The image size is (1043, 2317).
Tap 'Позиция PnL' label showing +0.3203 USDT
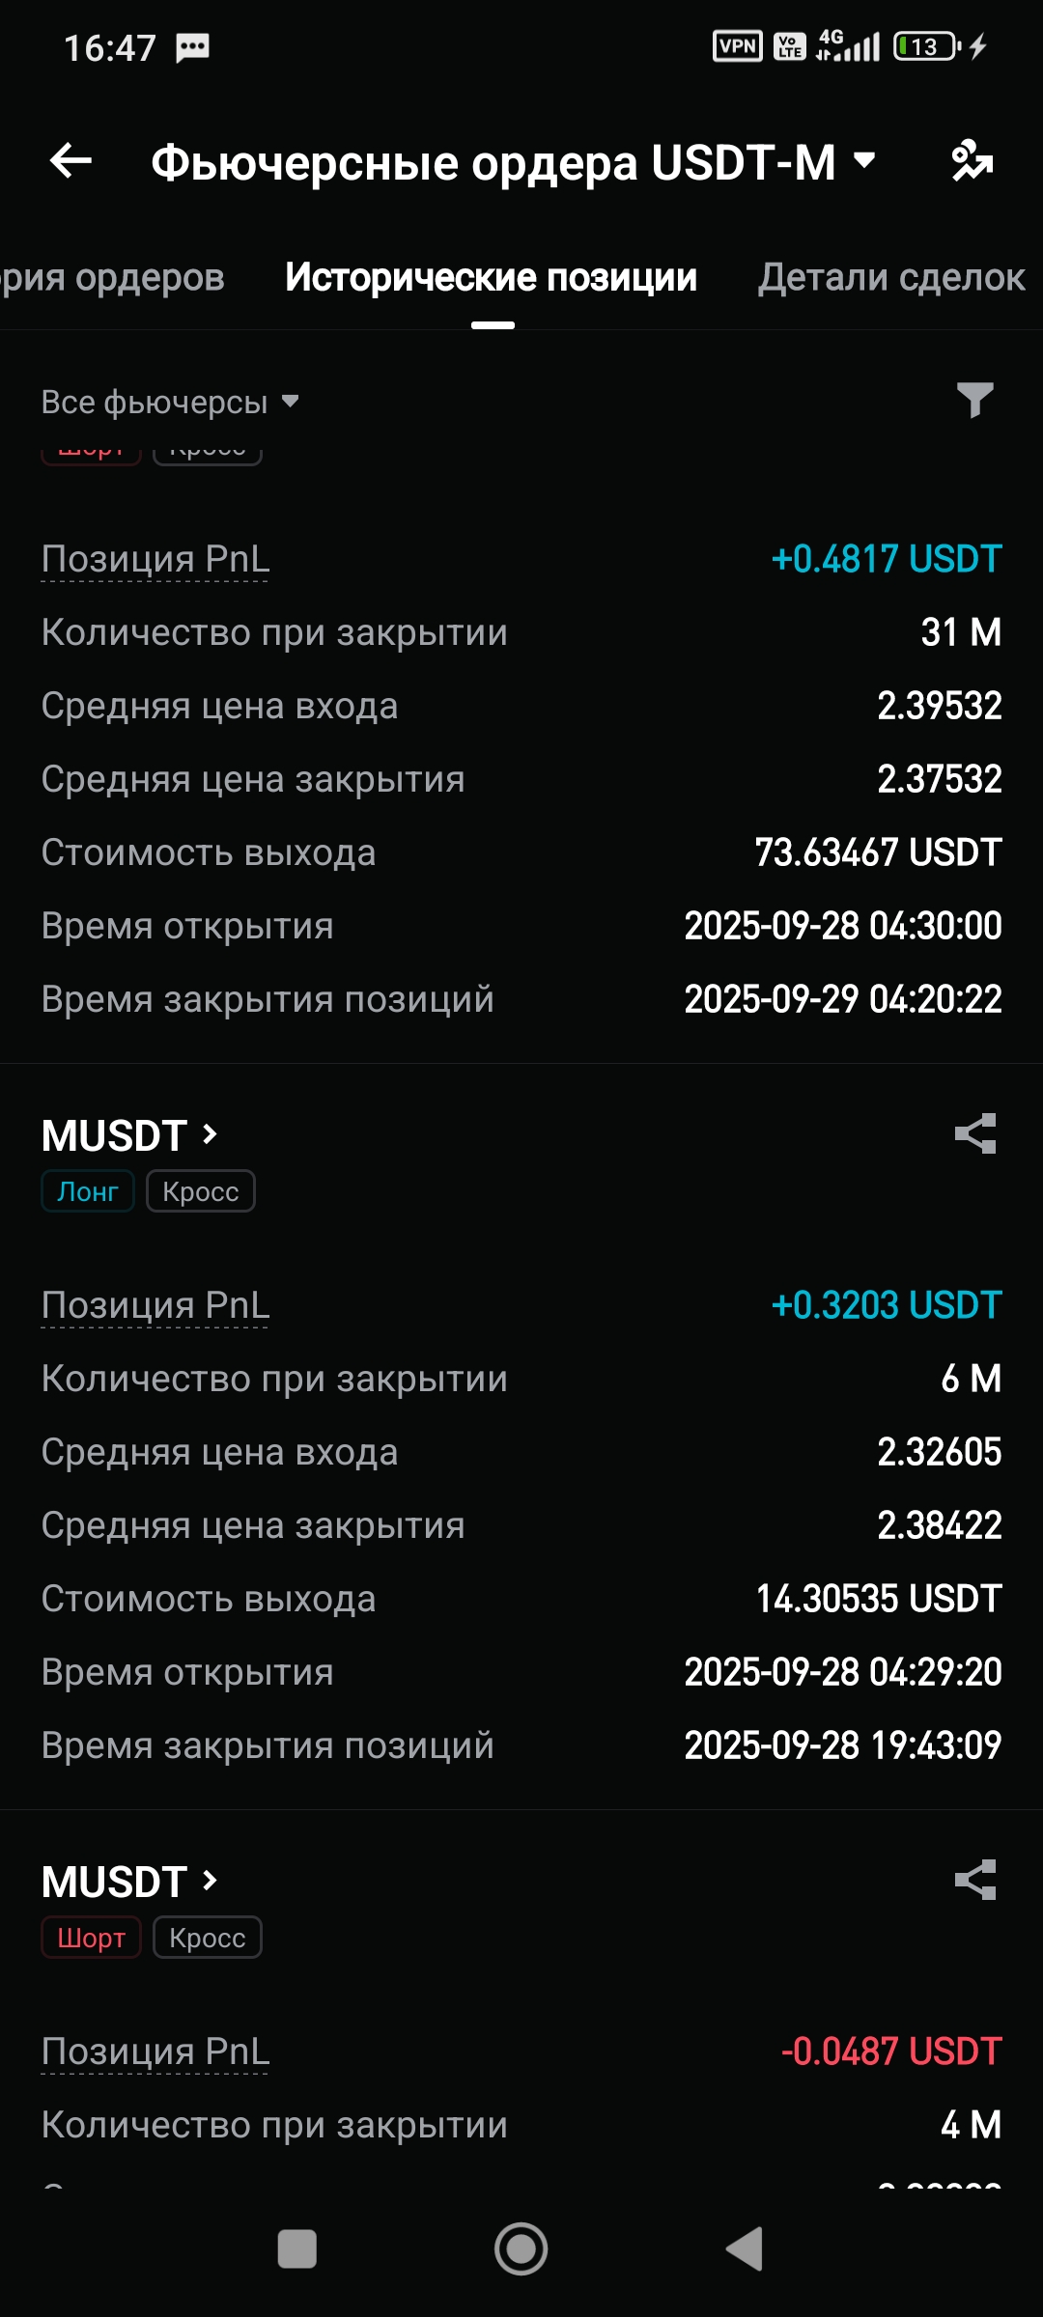click(x=155, y=1305)
